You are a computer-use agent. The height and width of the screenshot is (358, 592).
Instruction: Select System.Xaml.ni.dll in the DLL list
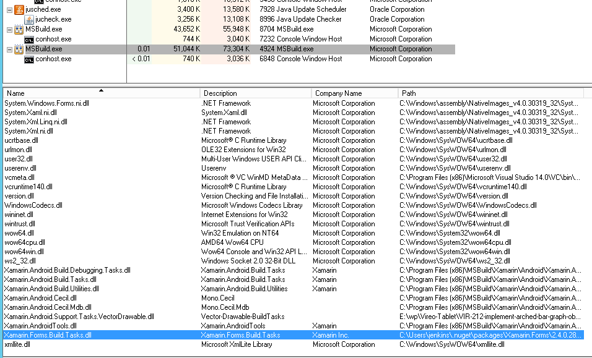(x=30, y=113)
